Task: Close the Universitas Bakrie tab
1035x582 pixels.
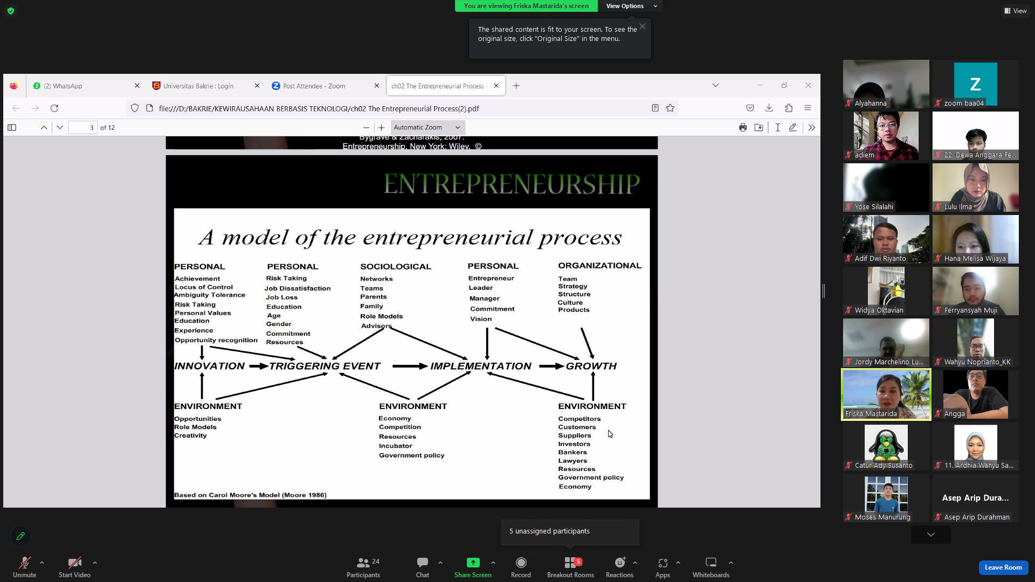Action: pos(257,86)
